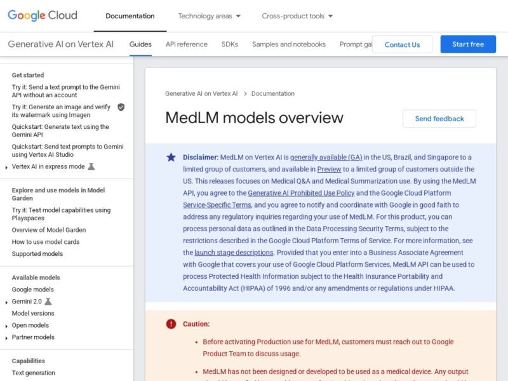The height and width of the screenshot is (381, 508).
Task: Click the flask icon next to Vertex AI in express mode
Action: click(x=91, y=166)
